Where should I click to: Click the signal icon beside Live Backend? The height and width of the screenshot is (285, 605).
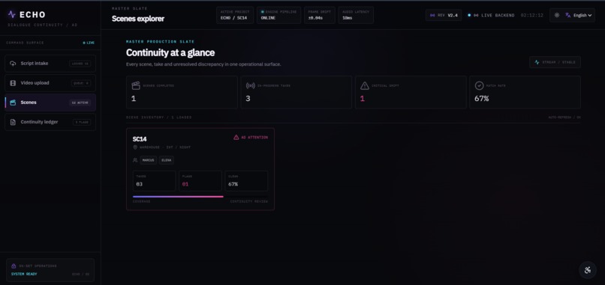[476, 16]
